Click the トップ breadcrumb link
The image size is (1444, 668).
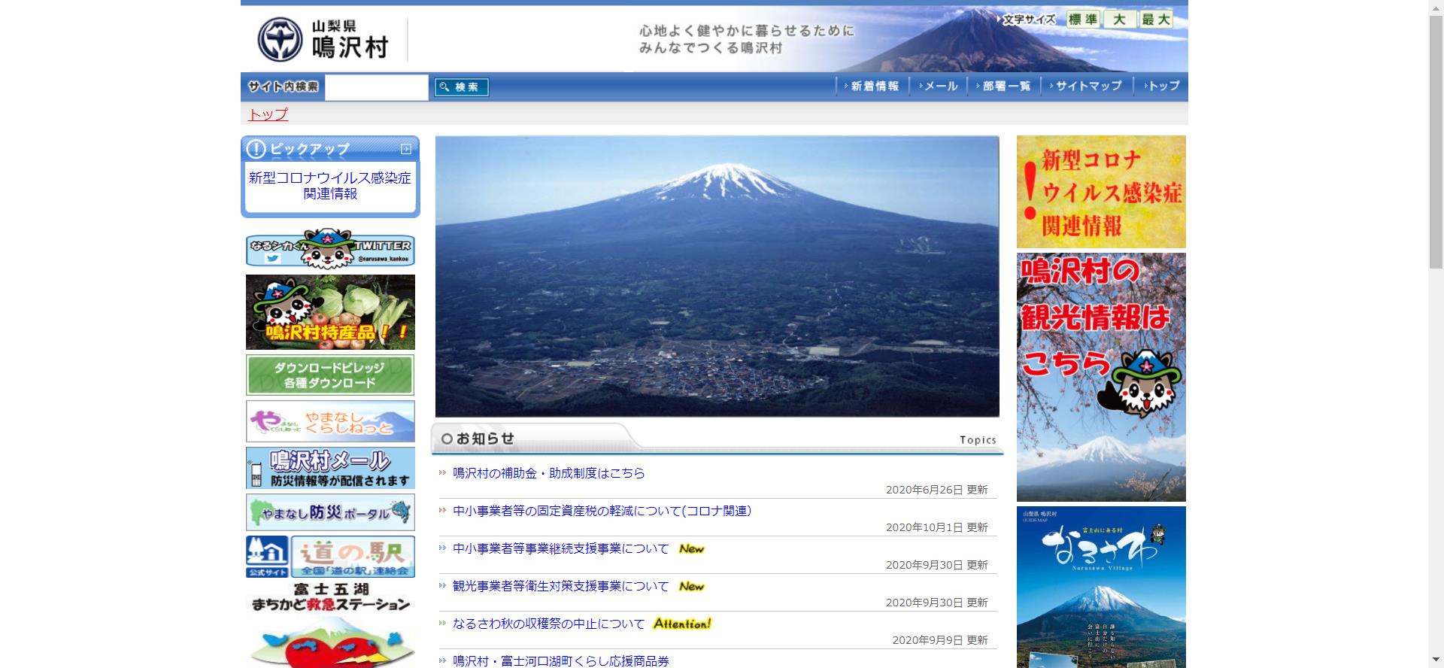(268, 114)
